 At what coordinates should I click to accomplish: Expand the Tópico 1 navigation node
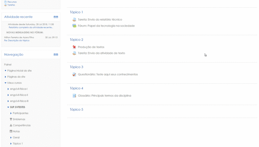point(11,143)
